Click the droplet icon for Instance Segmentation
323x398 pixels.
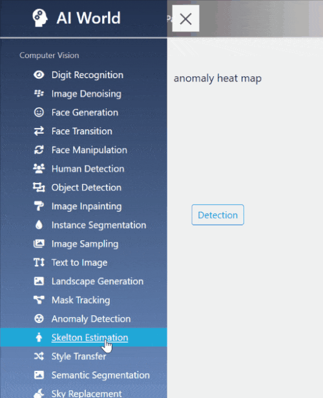39,225
